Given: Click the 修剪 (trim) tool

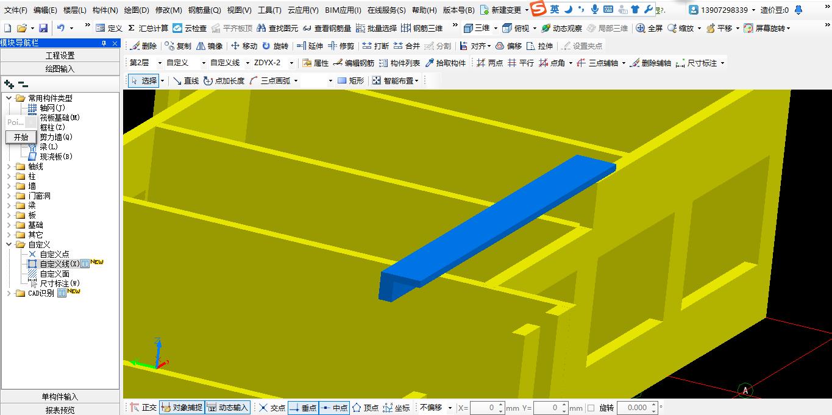Looking at the screenshot, I should pyautogui.click(x=341, y=46).
